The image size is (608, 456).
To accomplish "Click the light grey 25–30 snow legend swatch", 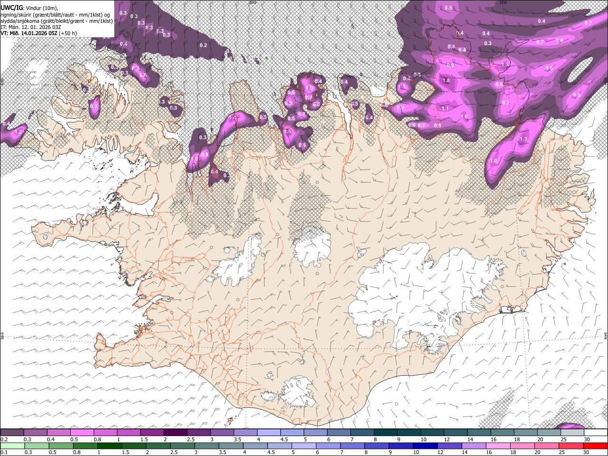I will pyautogui.click(x=572, y=432).
